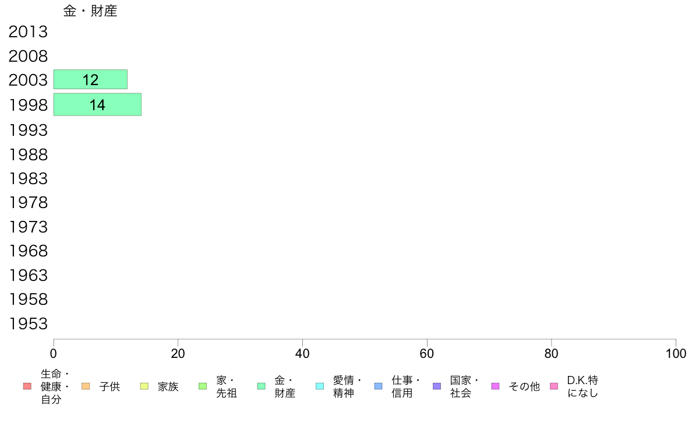Click the cyan 愛情・精神 legend swatch
692x429 pixels.
(320, 386)
